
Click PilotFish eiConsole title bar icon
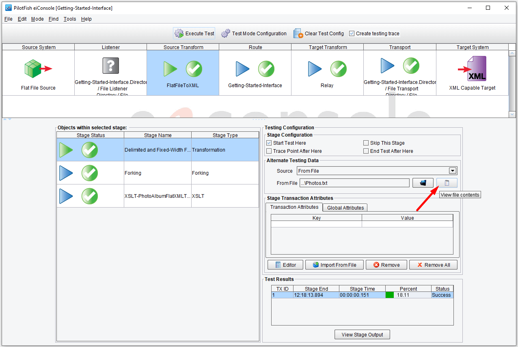tap(8, 8)
